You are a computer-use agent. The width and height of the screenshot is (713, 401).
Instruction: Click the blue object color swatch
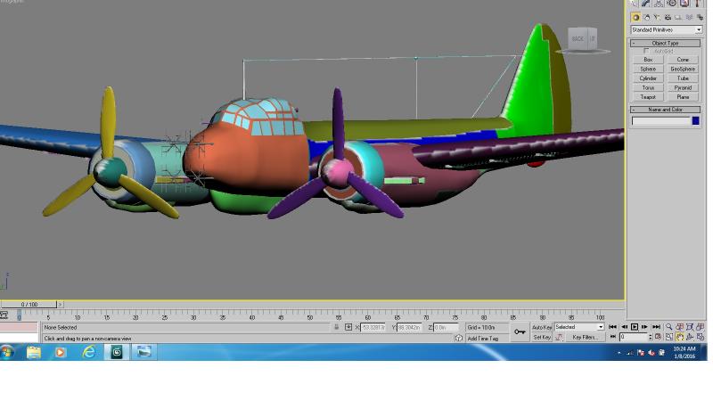click(696, 121)
